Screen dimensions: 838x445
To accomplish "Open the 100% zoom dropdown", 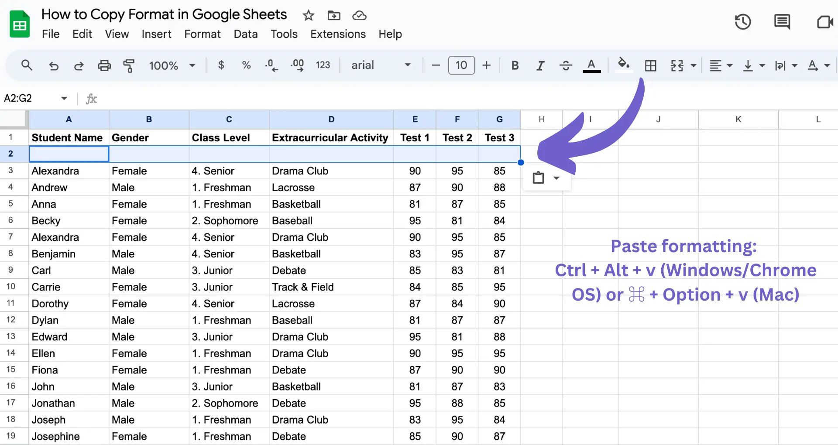I will (172, 65).
